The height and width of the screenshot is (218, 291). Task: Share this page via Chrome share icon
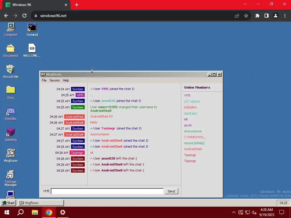pos(237,16)
